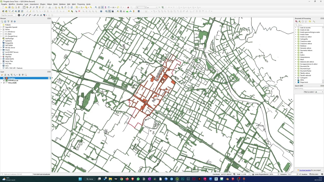Image resolution: width=324 pixels, height=182 pixels.
Task: Open the EPSG:3003 CRS selector
Action: tap(314, 174)
